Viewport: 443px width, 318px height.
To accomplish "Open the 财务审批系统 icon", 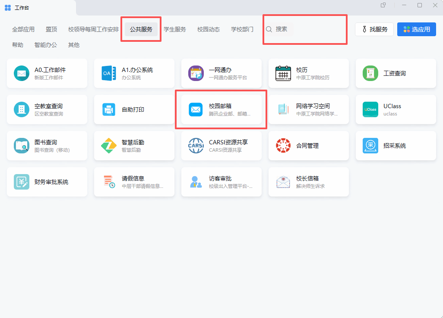I will (22, 182).
